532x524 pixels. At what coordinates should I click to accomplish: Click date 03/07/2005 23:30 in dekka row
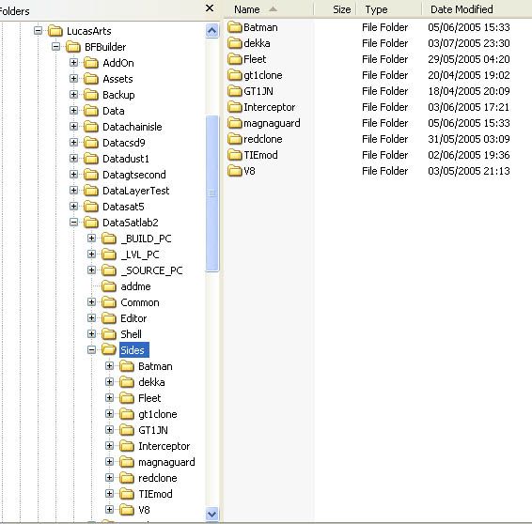point(469,43)
